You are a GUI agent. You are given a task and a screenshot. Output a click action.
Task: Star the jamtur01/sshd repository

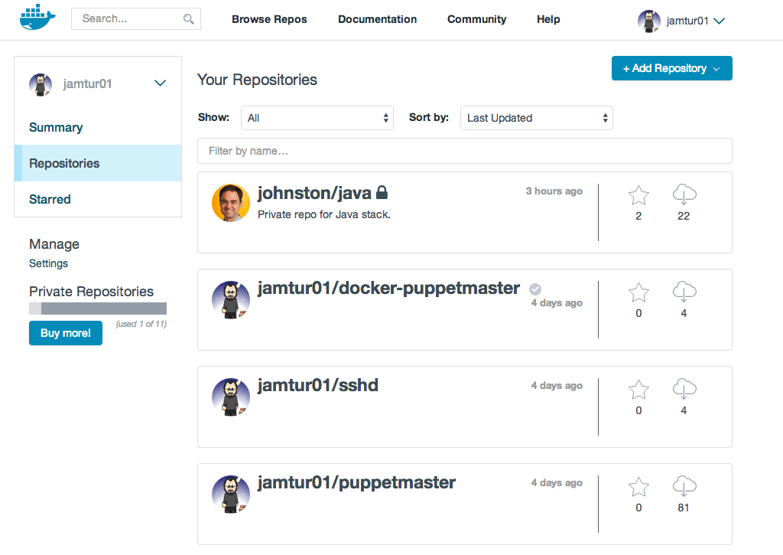click(x=638, y=390)
